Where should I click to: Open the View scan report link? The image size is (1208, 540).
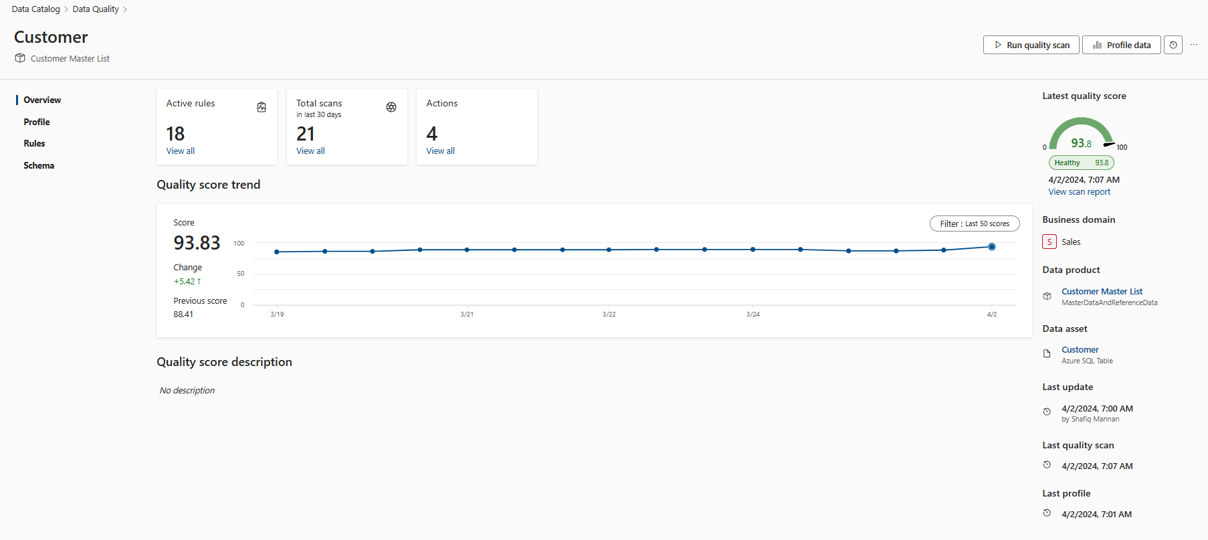(1079, 192)
